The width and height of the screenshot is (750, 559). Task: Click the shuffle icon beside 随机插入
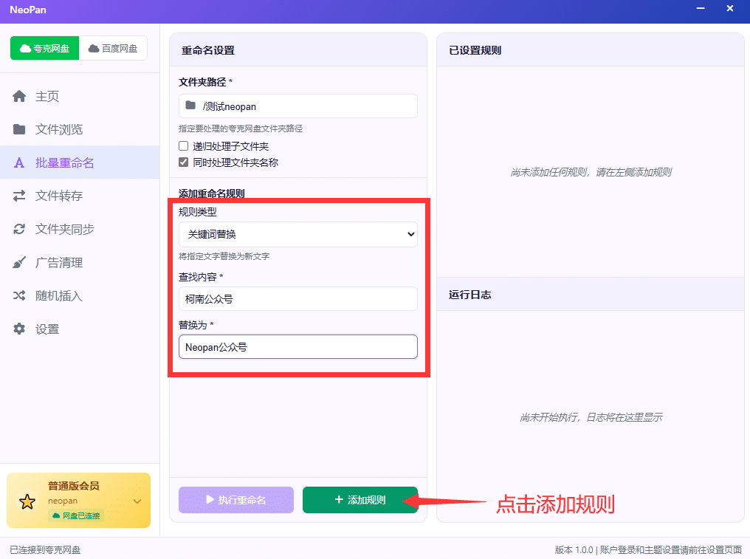click(19, 296)
